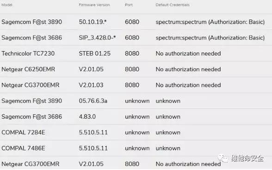Click firmware 4.83.0 cell
The width and height of the screenshot is (272, 170).
87,116
